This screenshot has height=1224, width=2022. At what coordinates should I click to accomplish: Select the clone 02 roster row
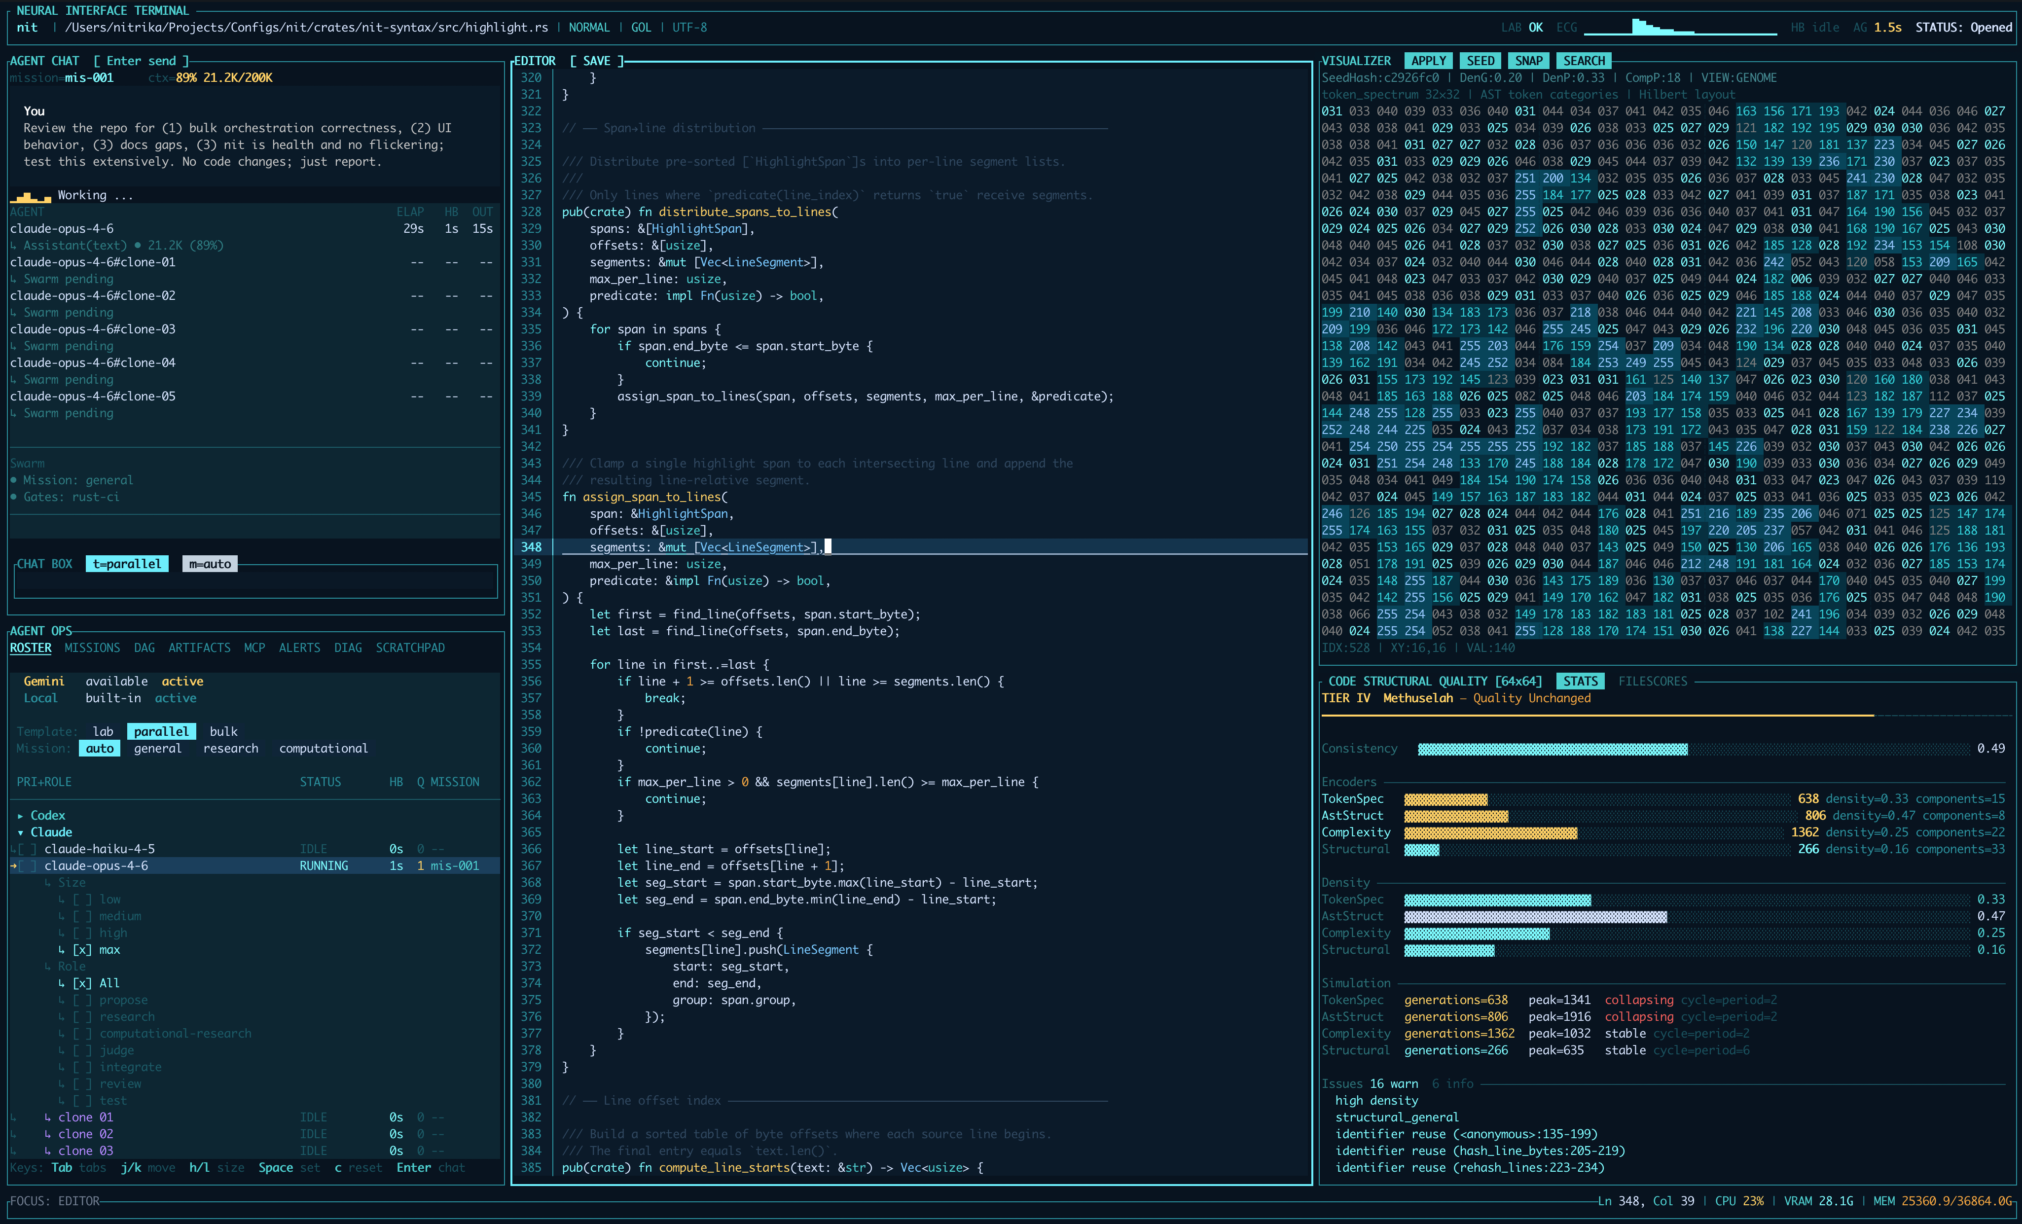tap(255, 1134)
